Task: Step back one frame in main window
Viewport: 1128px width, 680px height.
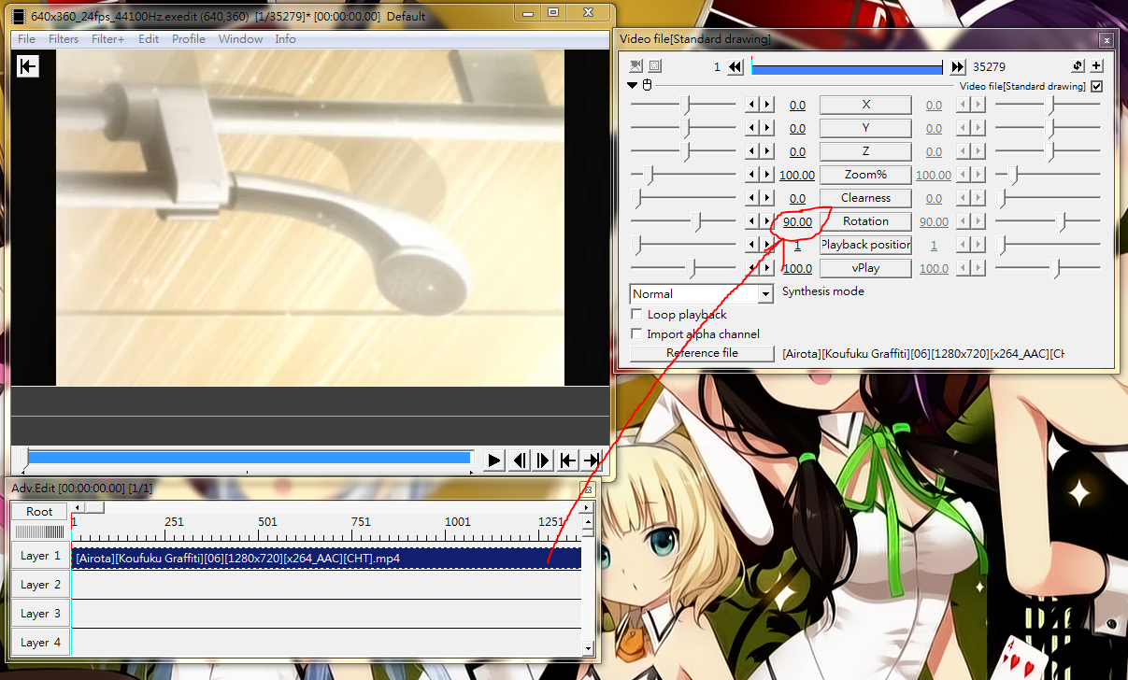Action: tap(520, 460)
